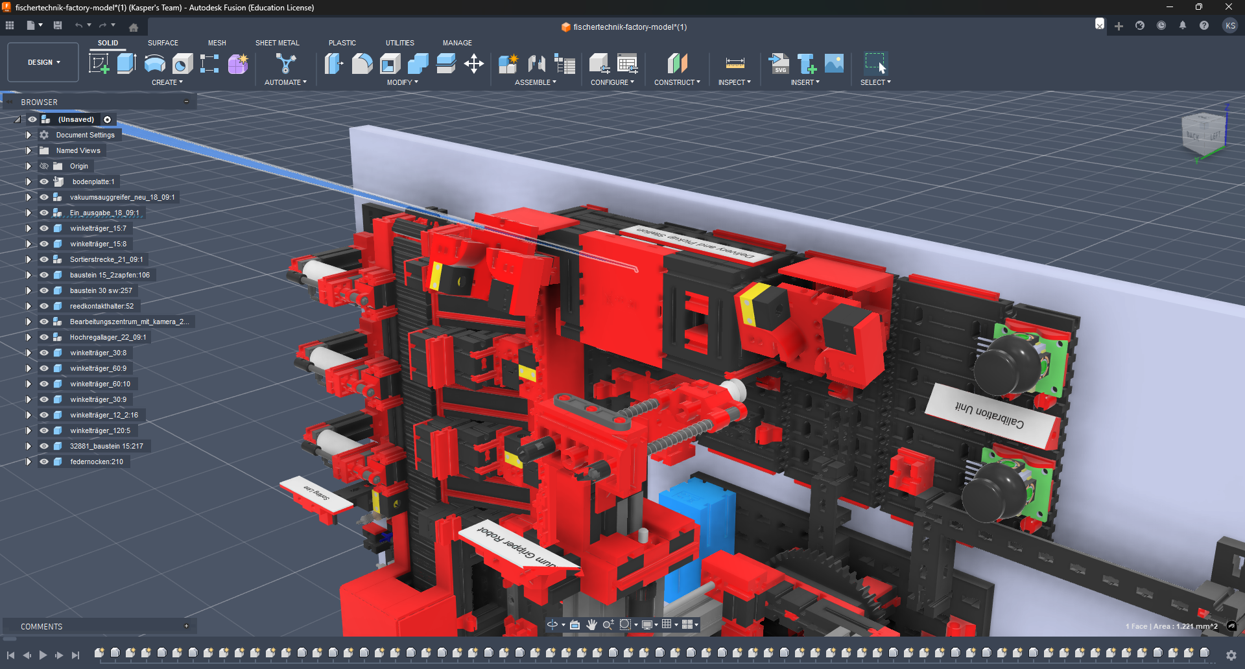1245x669 pixels.
Task: Switch to the Surface ribbon tab
Action: (x=162, y=43)
